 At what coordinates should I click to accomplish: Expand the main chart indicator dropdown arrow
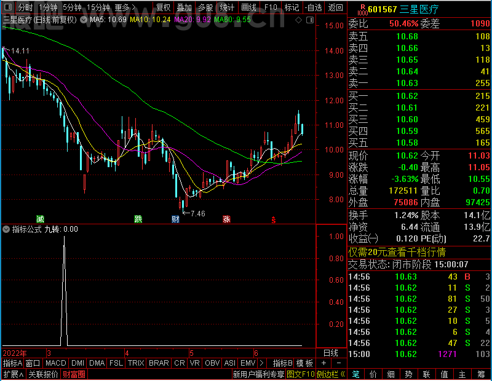point(84,20)
